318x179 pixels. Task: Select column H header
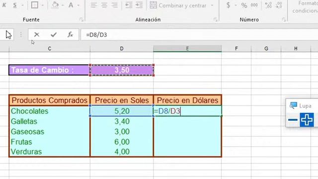pos(296,49)
